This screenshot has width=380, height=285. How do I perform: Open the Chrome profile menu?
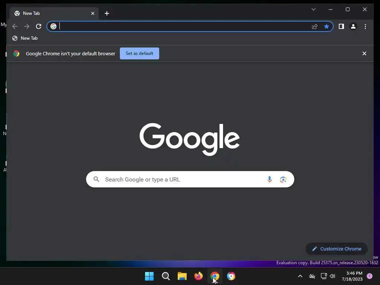pos(353,26)
